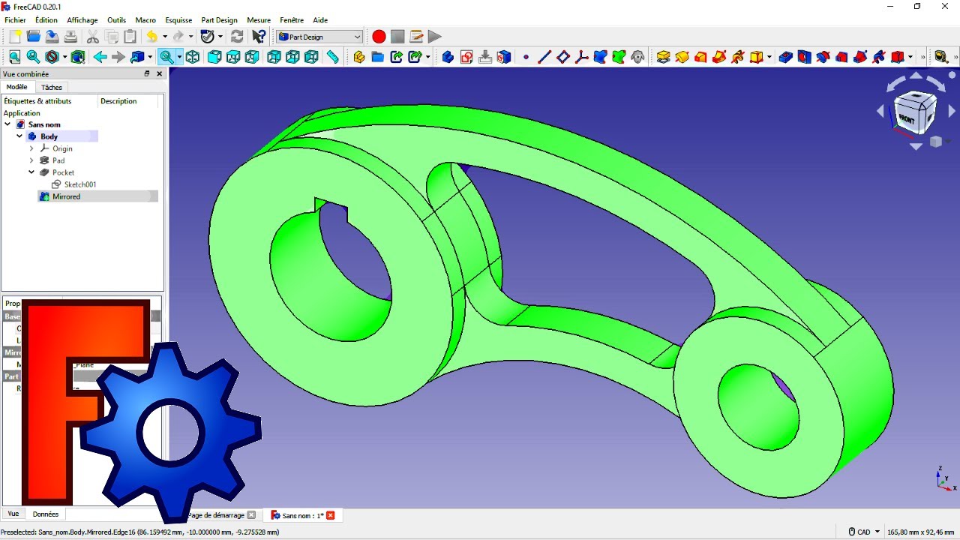960x540 pixels.
Task: Open the Esquisse menu
Action: (178, 20)
